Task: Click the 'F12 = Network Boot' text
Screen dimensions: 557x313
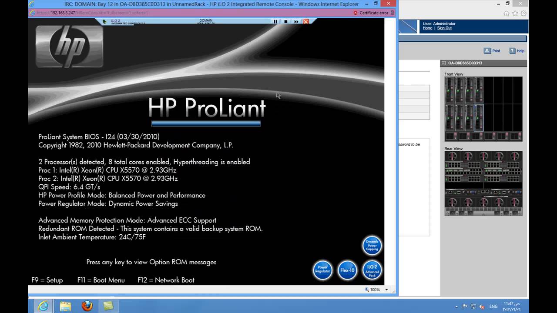Action: click(x=166, y=280)
